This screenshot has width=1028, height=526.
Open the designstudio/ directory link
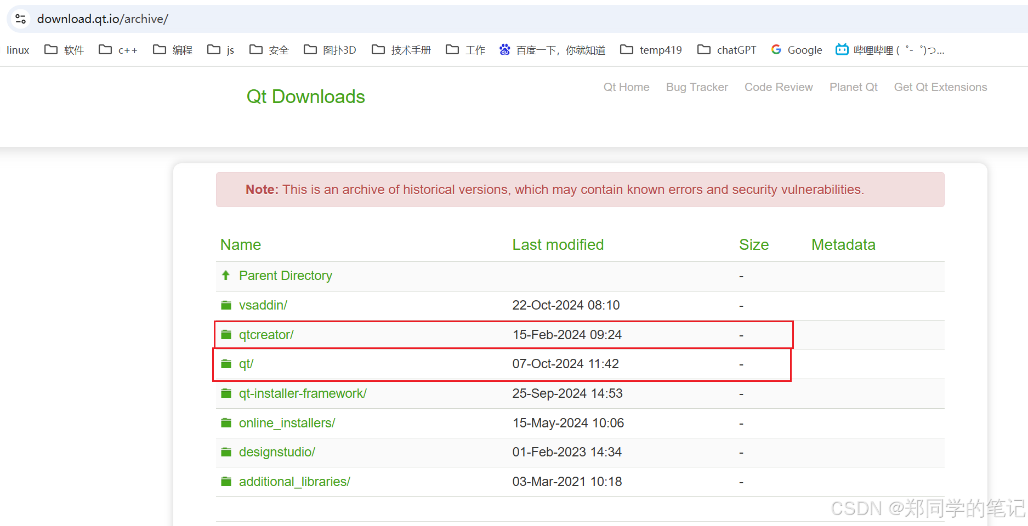pyautogui.click(x=277, y=452)
